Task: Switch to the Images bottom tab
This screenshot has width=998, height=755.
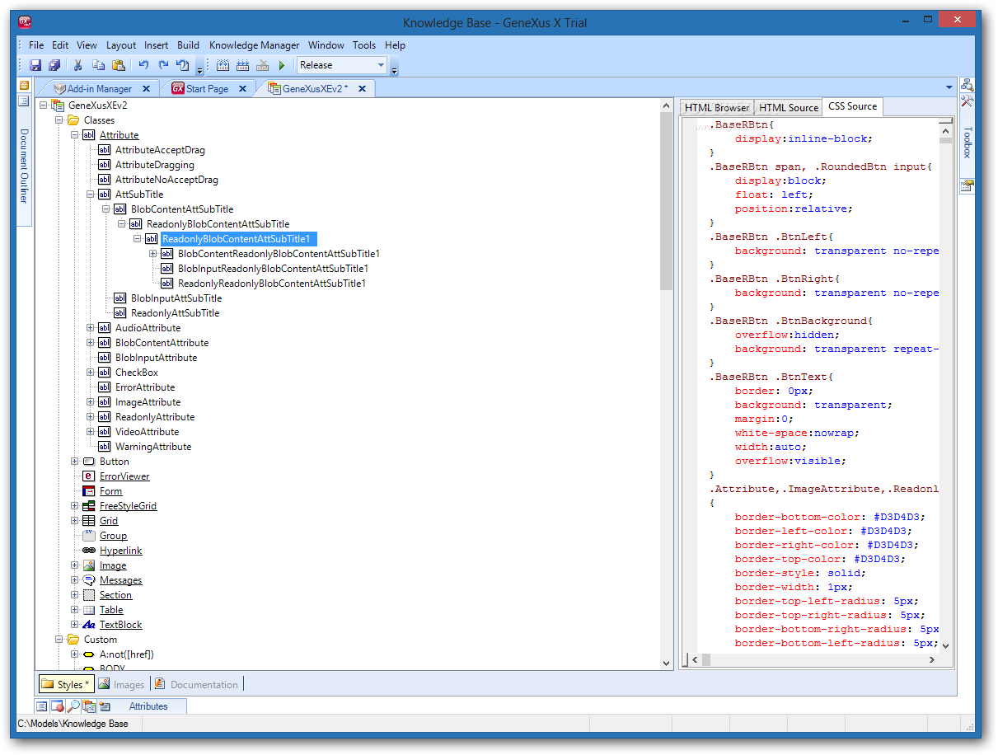Action: (x=121, y=684)
